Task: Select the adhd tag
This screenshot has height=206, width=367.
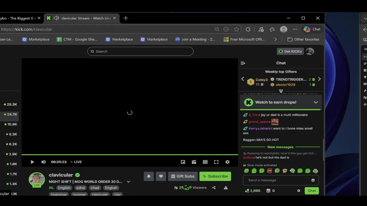Action: point(80,188)
